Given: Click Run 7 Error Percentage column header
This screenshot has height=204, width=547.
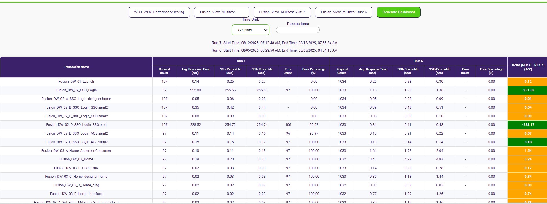Looking at the screenshot, I should 314,71.
